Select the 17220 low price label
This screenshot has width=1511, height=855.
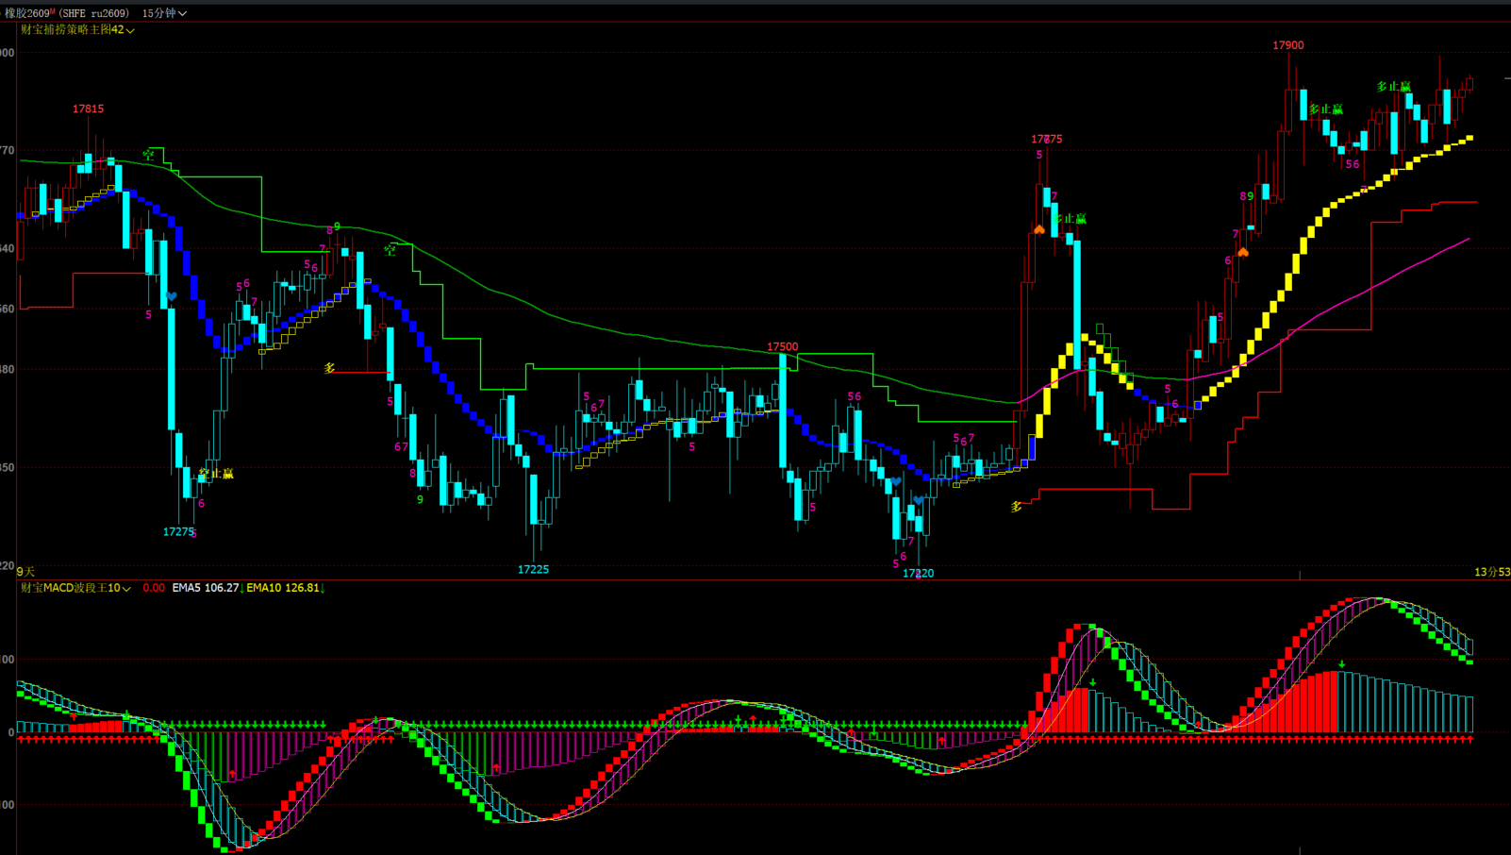click(918, 574)
